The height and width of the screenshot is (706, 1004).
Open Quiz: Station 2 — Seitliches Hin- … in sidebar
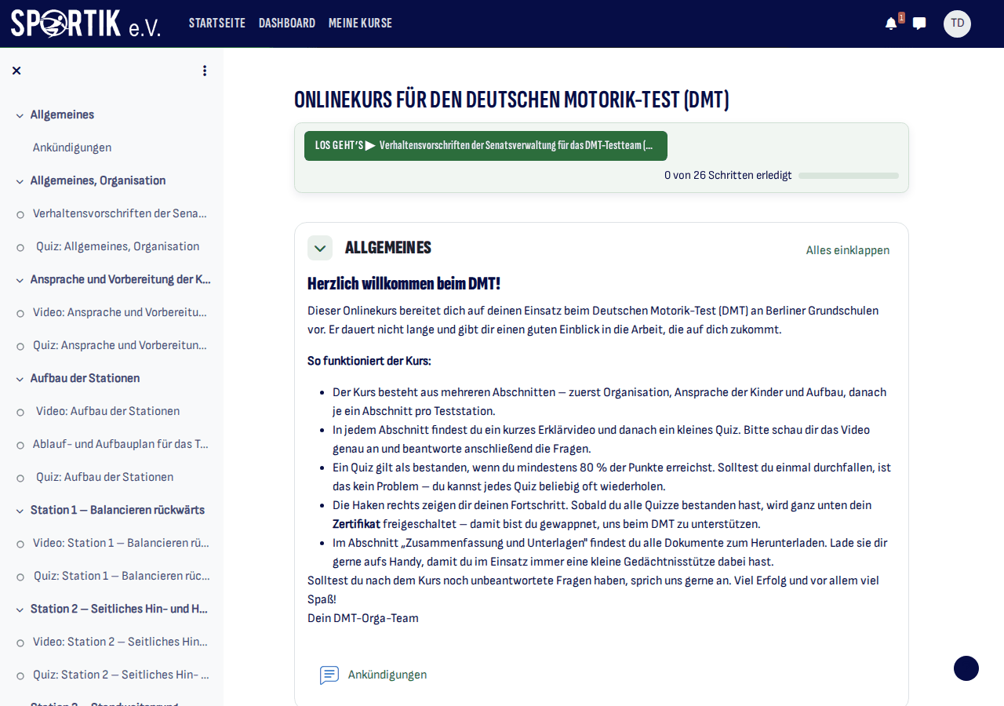[x=121, y=675]
